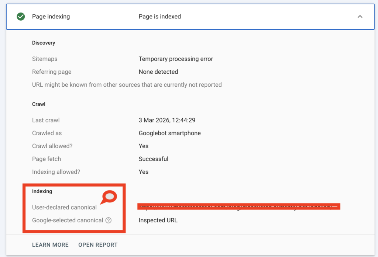Click the Crawl allowed question help text
This screenshot has height=257, width=378.
coord(52,146)
